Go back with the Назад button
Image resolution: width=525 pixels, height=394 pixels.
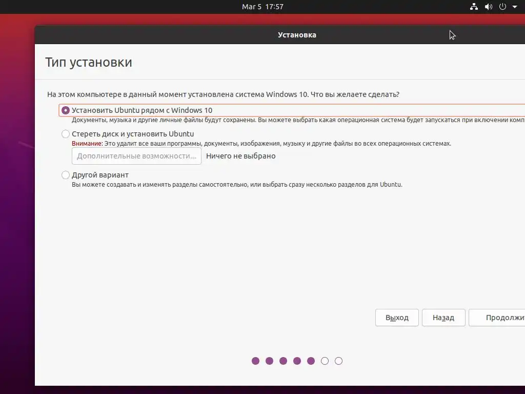[x=443, y=318]
